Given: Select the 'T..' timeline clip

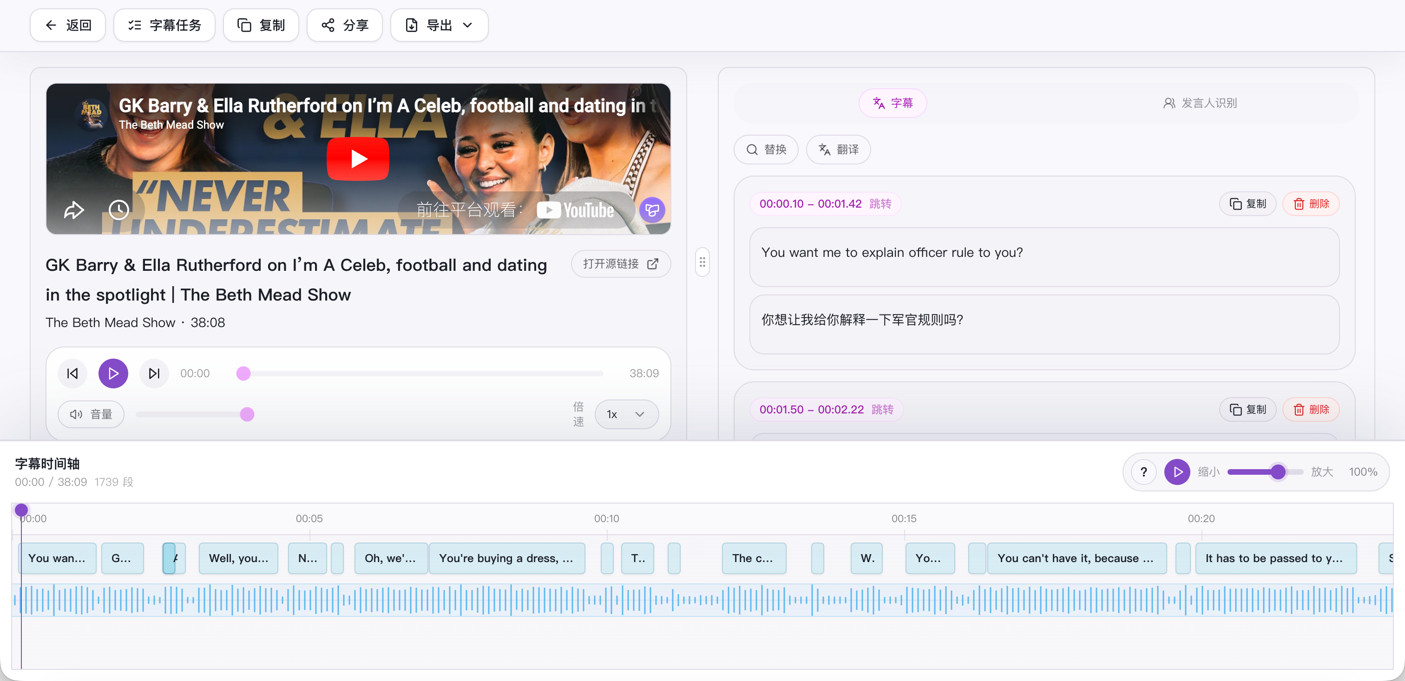Looking at the screenshot, I should point(637,558).
